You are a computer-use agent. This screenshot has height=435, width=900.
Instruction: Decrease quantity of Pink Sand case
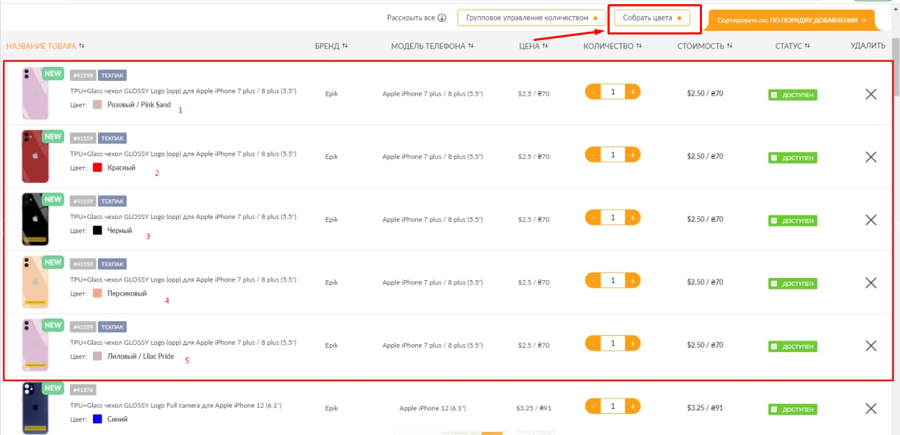[593, 92]
